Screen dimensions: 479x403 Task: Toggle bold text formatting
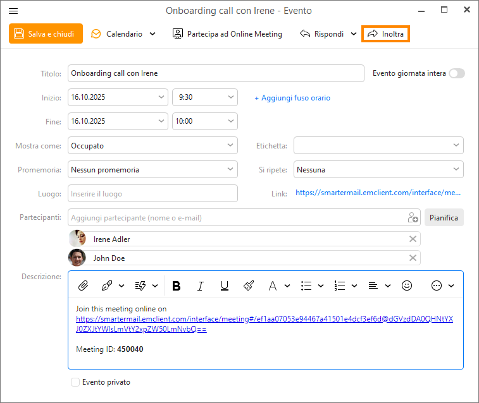(177, 286)
